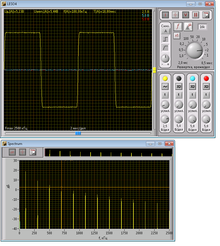220x246 pixels.
Task: Open the 16k sample size selector
Action: 202,27
